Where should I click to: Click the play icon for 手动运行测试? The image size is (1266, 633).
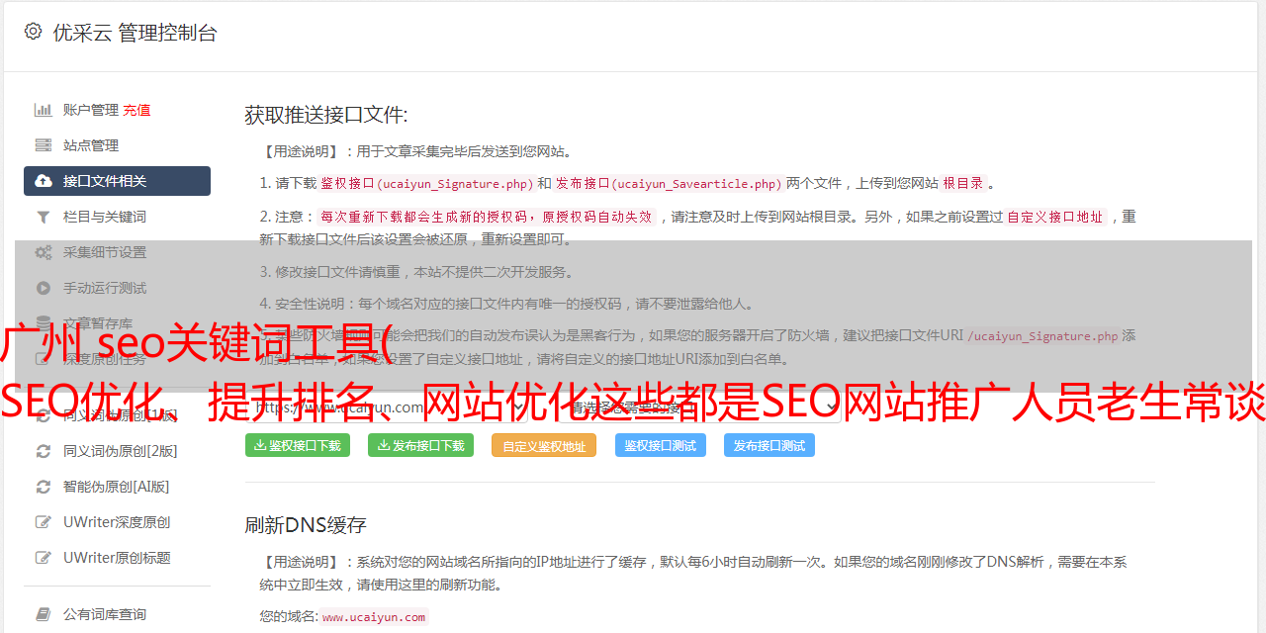coord(44,288)
